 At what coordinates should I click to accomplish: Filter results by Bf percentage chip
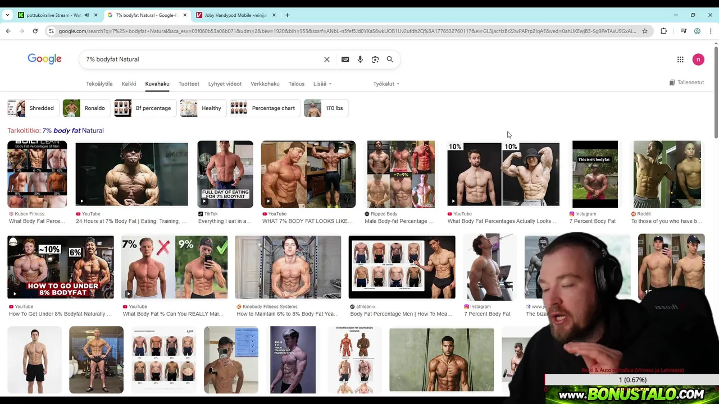145,108
